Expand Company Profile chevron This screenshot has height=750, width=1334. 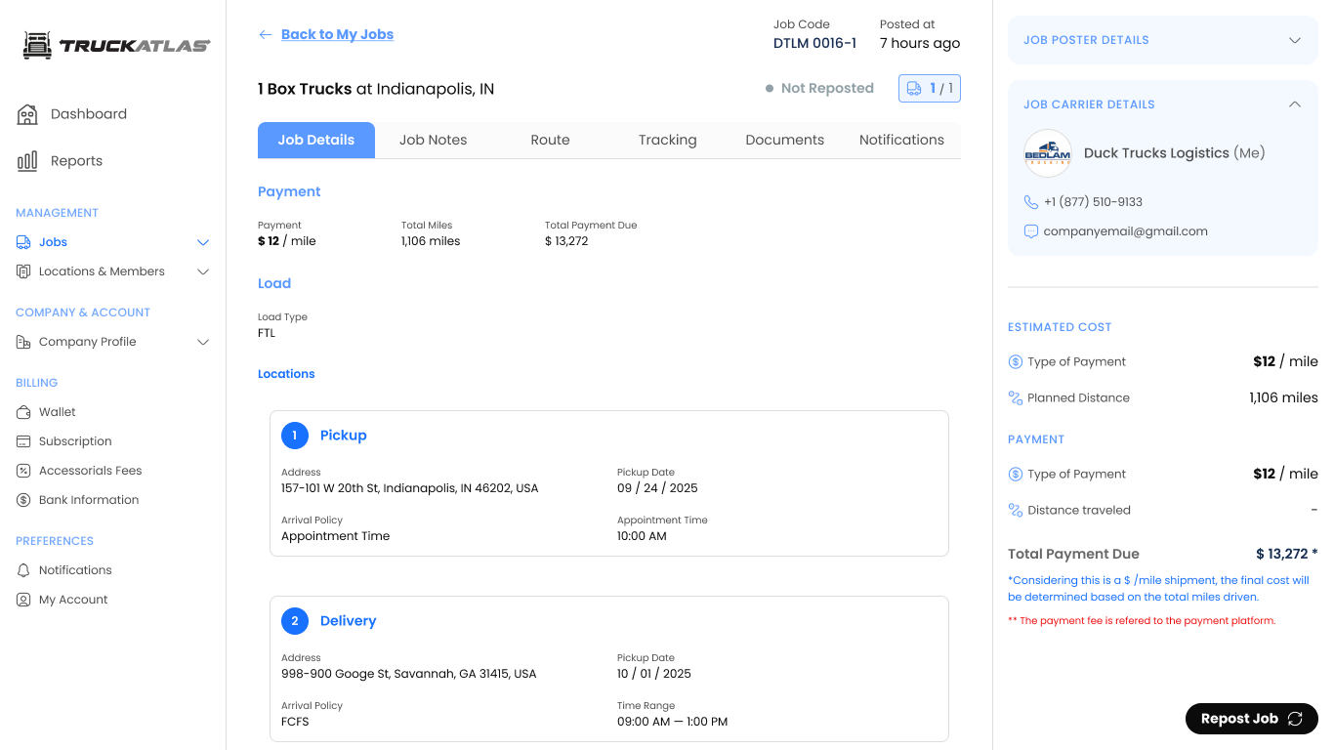[x=203, y=342]
